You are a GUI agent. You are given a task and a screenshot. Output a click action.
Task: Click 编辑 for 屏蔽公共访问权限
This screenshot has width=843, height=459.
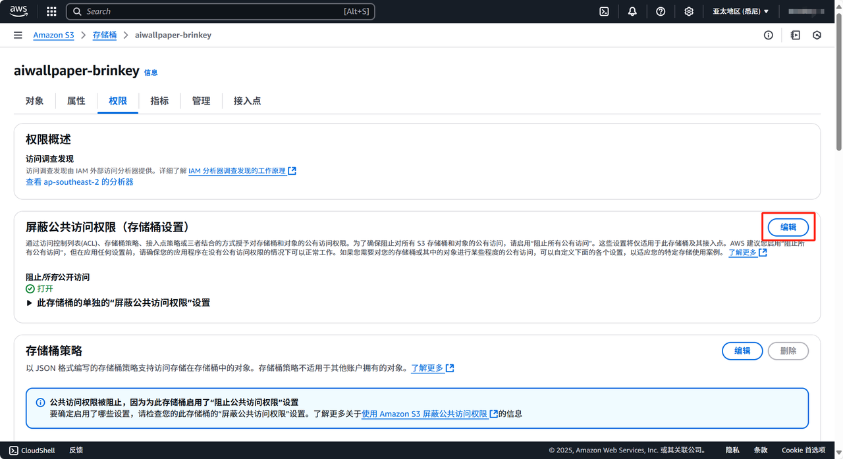pyautogui.click(x=788, y=227)
